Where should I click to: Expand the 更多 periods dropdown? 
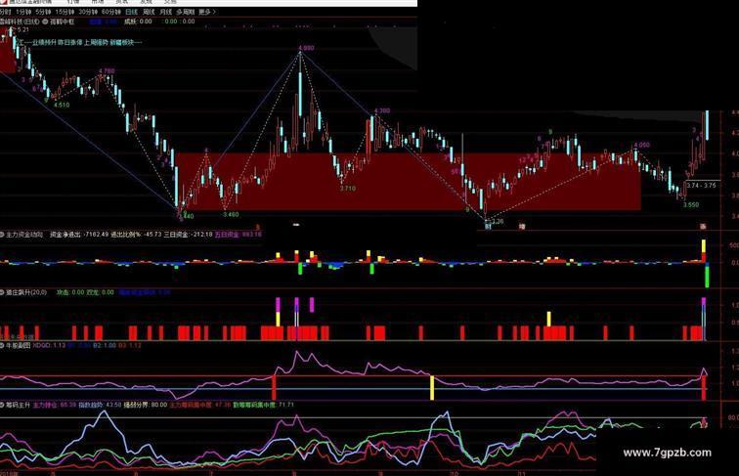207,12
